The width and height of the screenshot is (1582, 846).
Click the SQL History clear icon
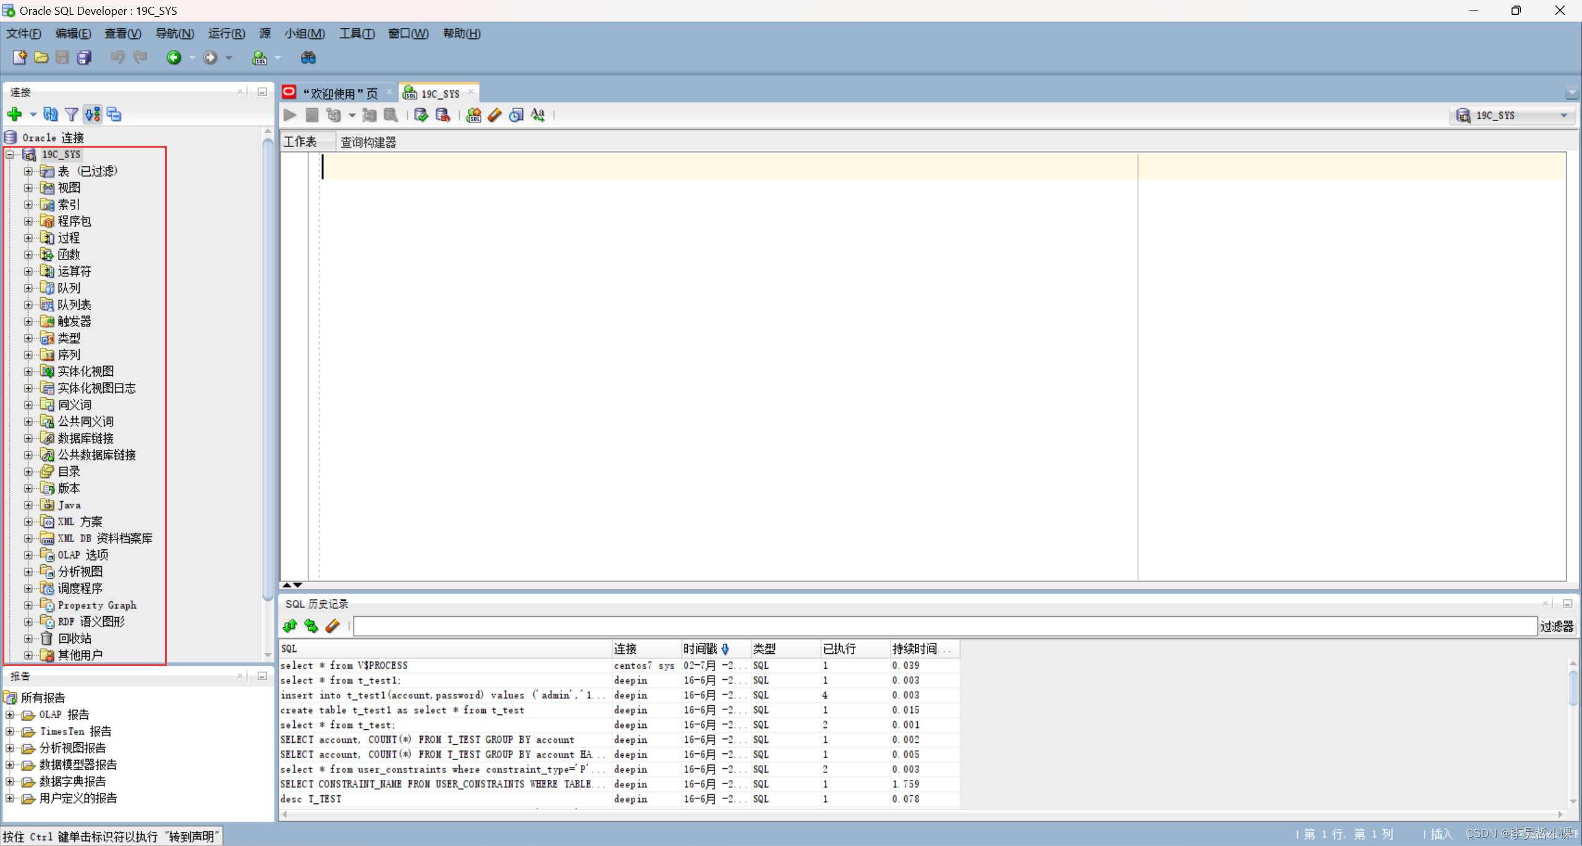coord(332,625)
